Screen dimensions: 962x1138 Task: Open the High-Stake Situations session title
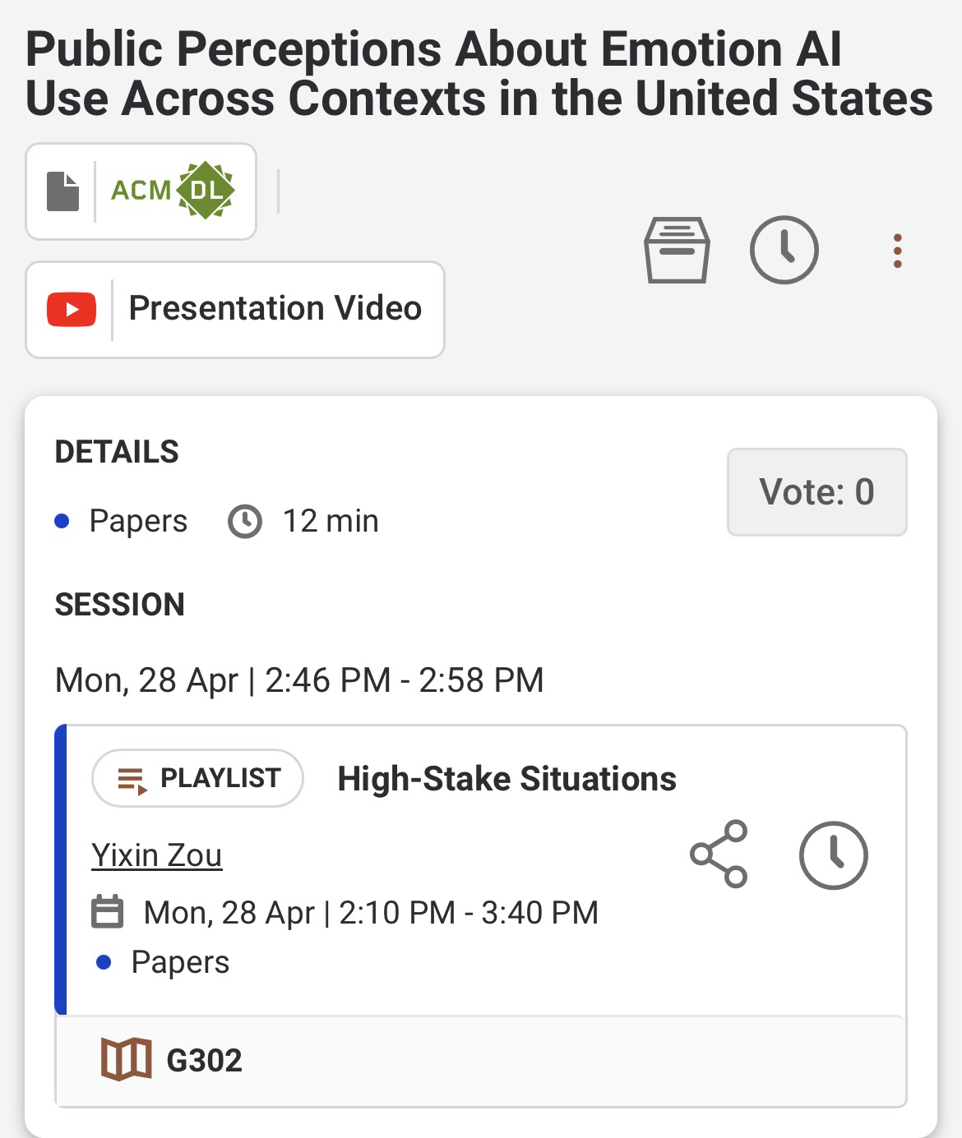click(x=506, y=779)
